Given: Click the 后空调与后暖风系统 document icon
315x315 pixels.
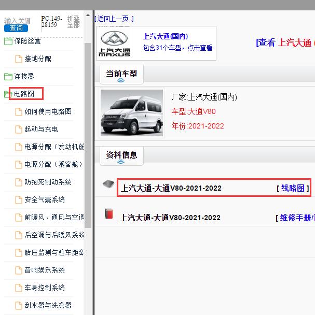Looking at the screenshot, I should point(19,235).
